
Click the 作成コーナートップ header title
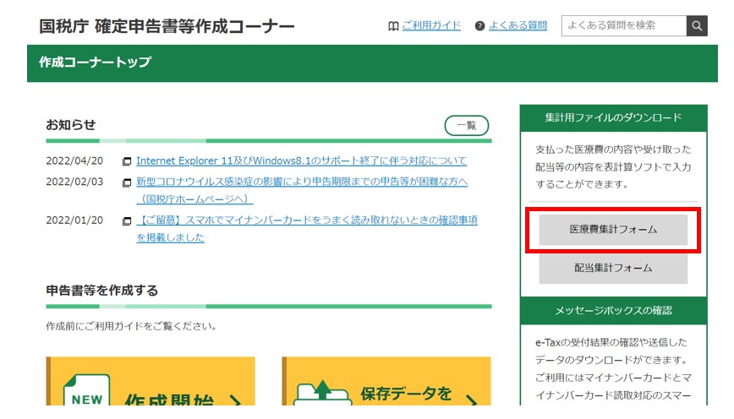[x=95, y=62]
